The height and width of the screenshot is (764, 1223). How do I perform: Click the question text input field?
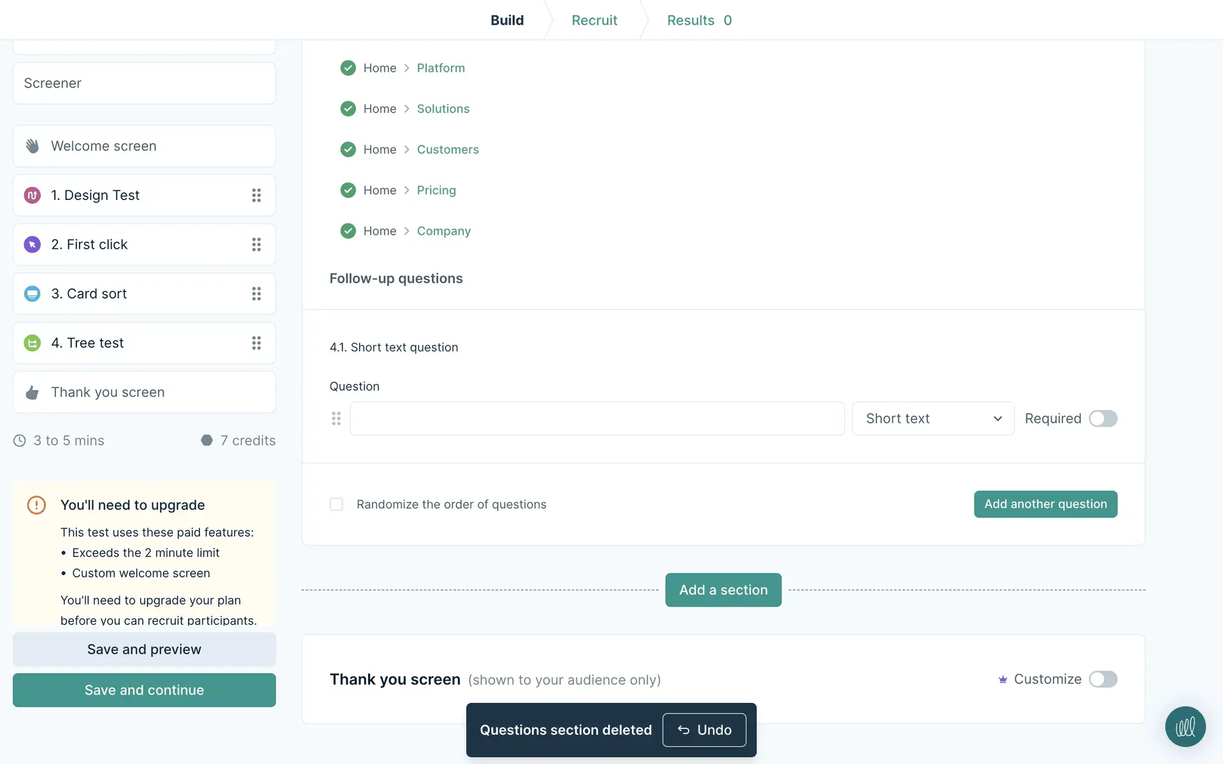(x=597, y=418)
